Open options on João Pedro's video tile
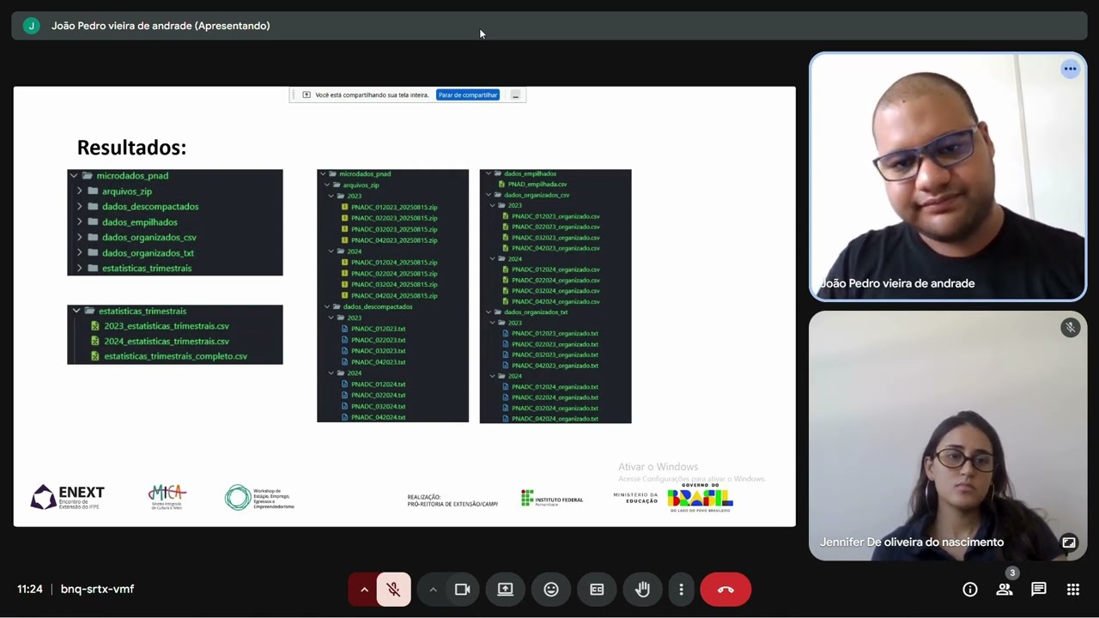1099x618 pixels. point(1070,69)
